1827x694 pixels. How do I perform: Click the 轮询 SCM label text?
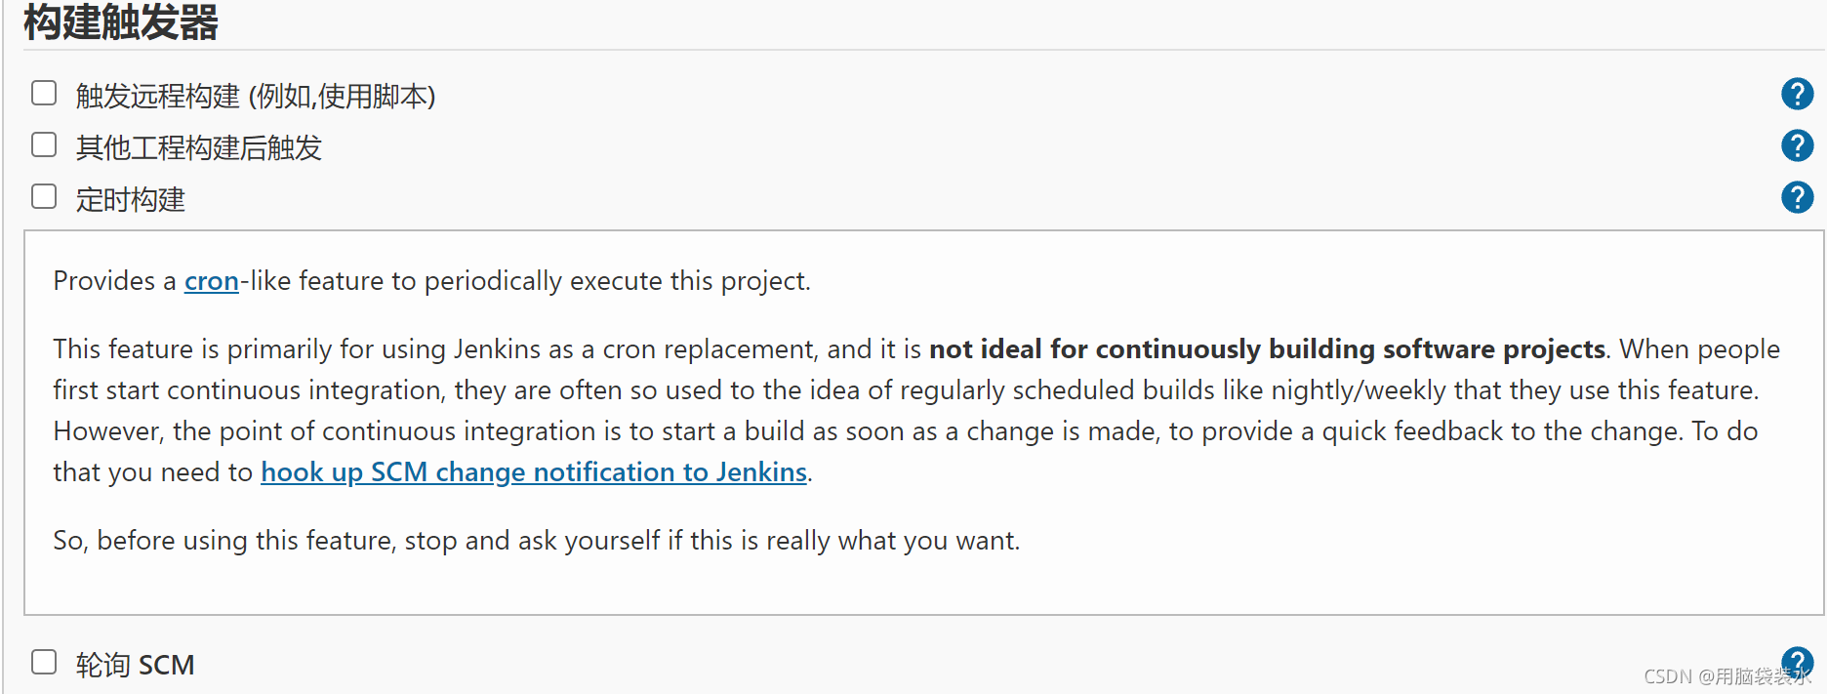136,666
